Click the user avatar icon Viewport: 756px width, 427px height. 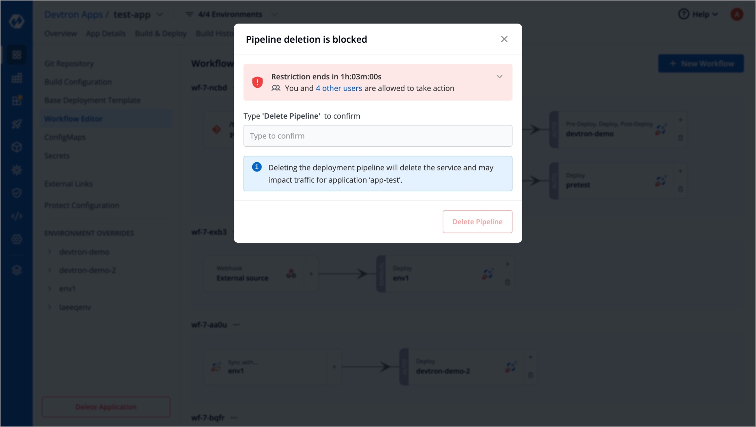tap(737, 14)
